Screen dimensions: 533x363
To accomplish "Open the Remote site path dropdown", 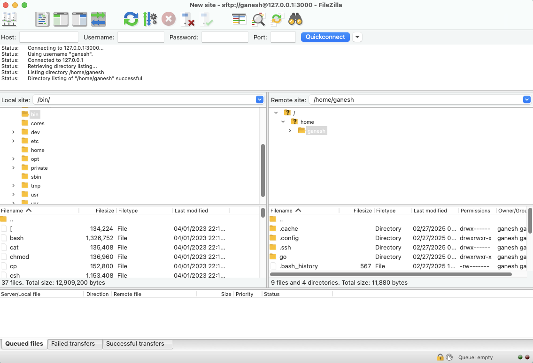I will (526, 99).
